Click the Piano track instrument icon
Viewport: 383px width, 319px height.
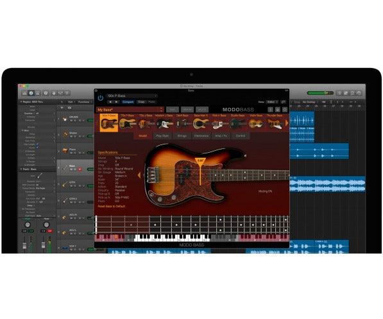[x=65, y=151]
